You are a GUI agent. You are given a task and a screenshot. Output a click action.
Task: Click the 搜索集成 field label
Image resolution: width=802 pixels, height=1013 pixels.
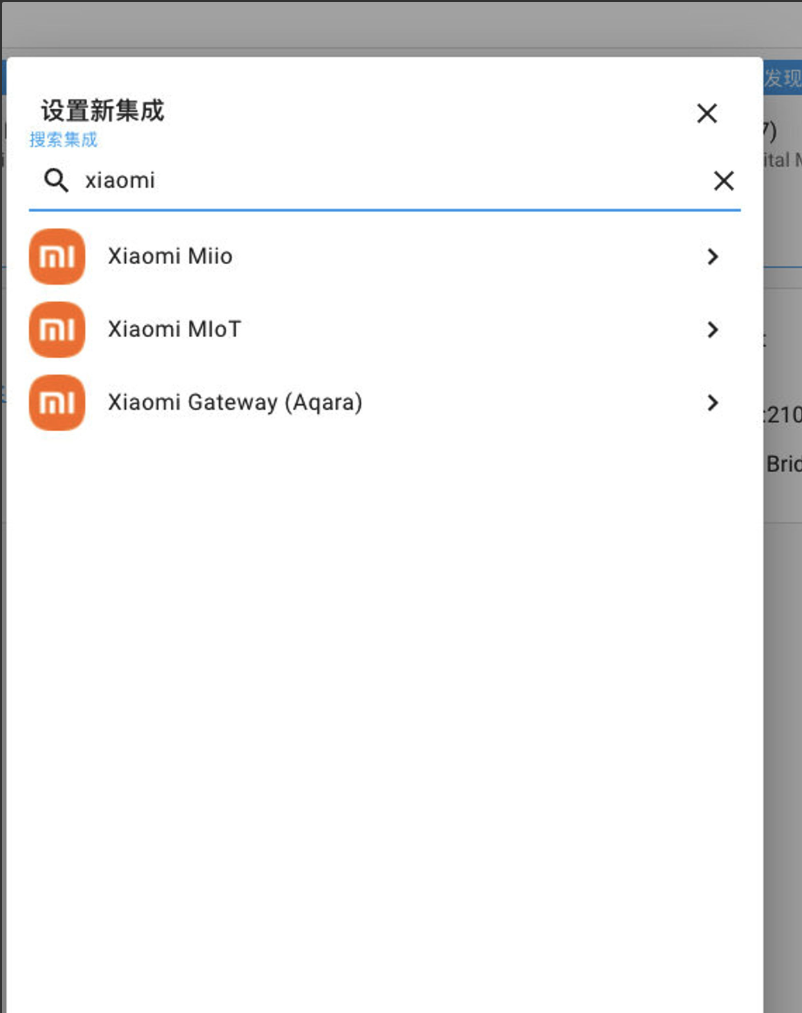(64, 140)
